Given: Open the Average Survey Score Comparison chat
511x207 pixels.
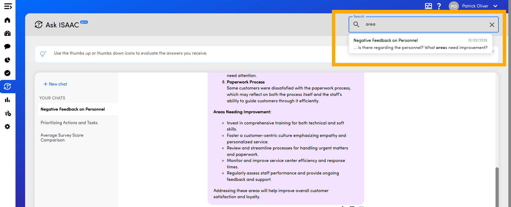Looking at the screenshot, I should tap(62, 138).
